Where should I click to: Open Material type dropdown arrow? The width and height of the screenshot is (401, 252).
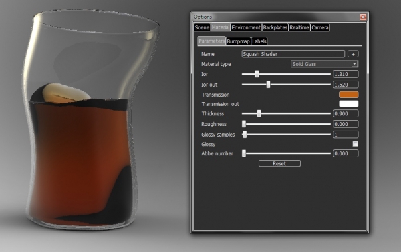click(354, 64)
